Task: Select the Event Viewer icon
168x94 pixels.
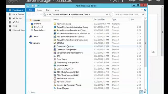Action: point(55,59)
